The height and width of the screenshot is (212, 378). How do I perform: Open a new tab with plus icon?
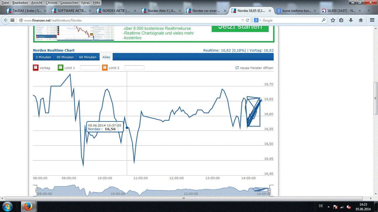coord(369,11)
